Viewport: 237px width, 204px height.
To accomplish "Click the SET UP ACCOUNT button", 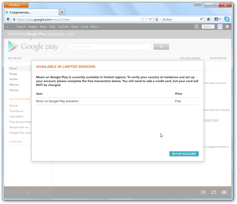I will (x=184, y=154).
